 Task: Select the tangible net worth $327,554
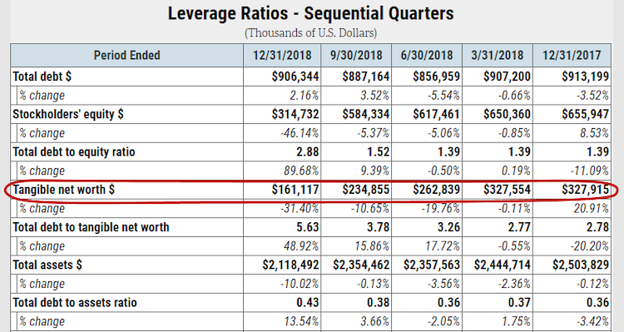point(507,190)
